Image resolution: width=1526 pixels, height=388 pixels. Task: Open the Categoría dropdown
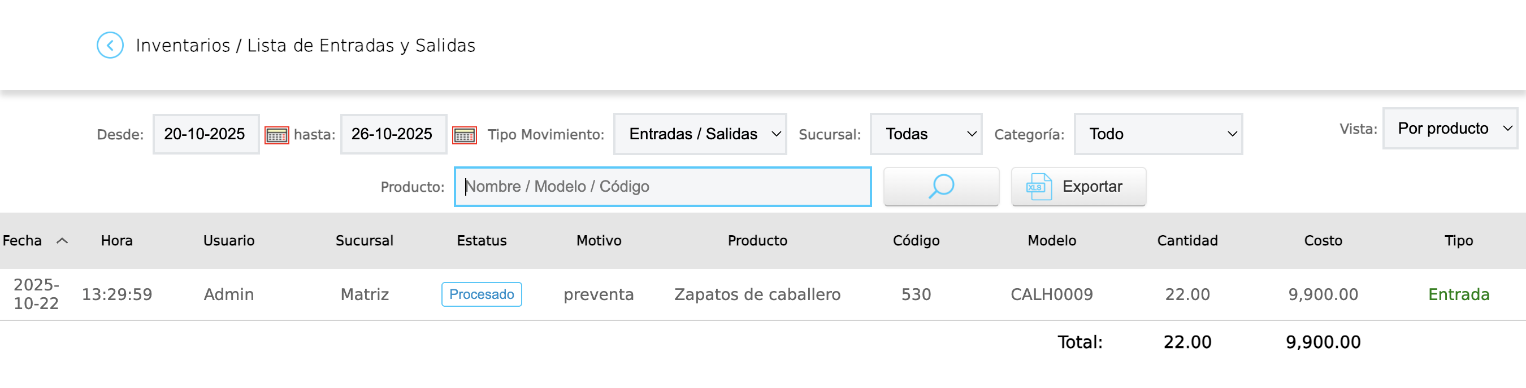coord(1157,134)
